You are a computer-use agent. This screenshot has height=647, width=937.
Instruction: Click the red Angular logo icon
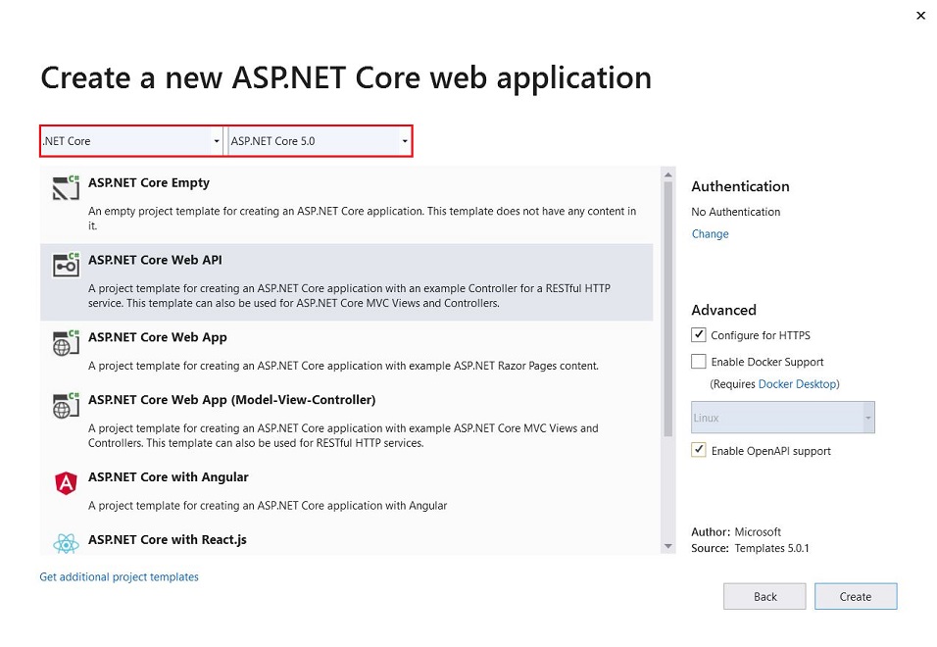click(x=66, y=483)
